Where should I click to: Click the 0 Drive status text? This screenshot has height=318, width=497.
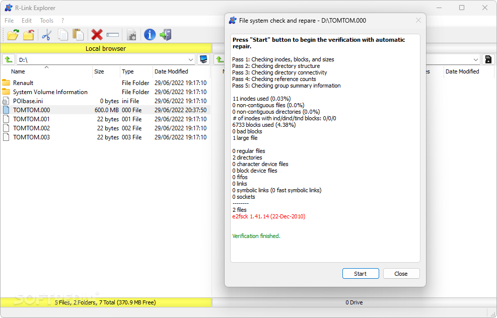pyautogui.click(x=354, y=302)
